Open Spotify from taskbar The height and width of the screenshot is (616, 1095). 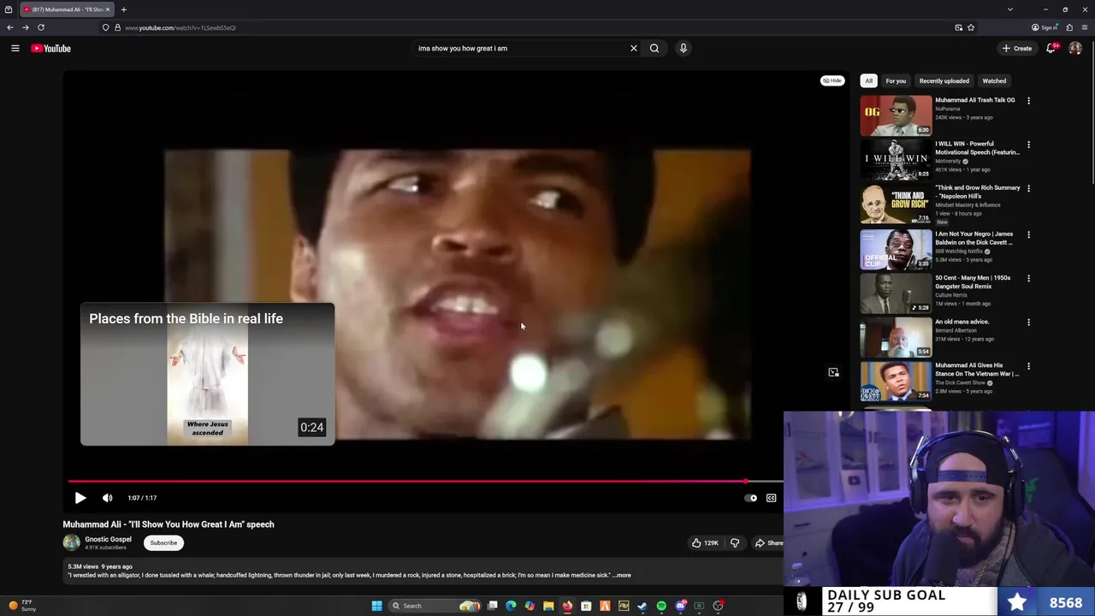click(x=661, y=606)
